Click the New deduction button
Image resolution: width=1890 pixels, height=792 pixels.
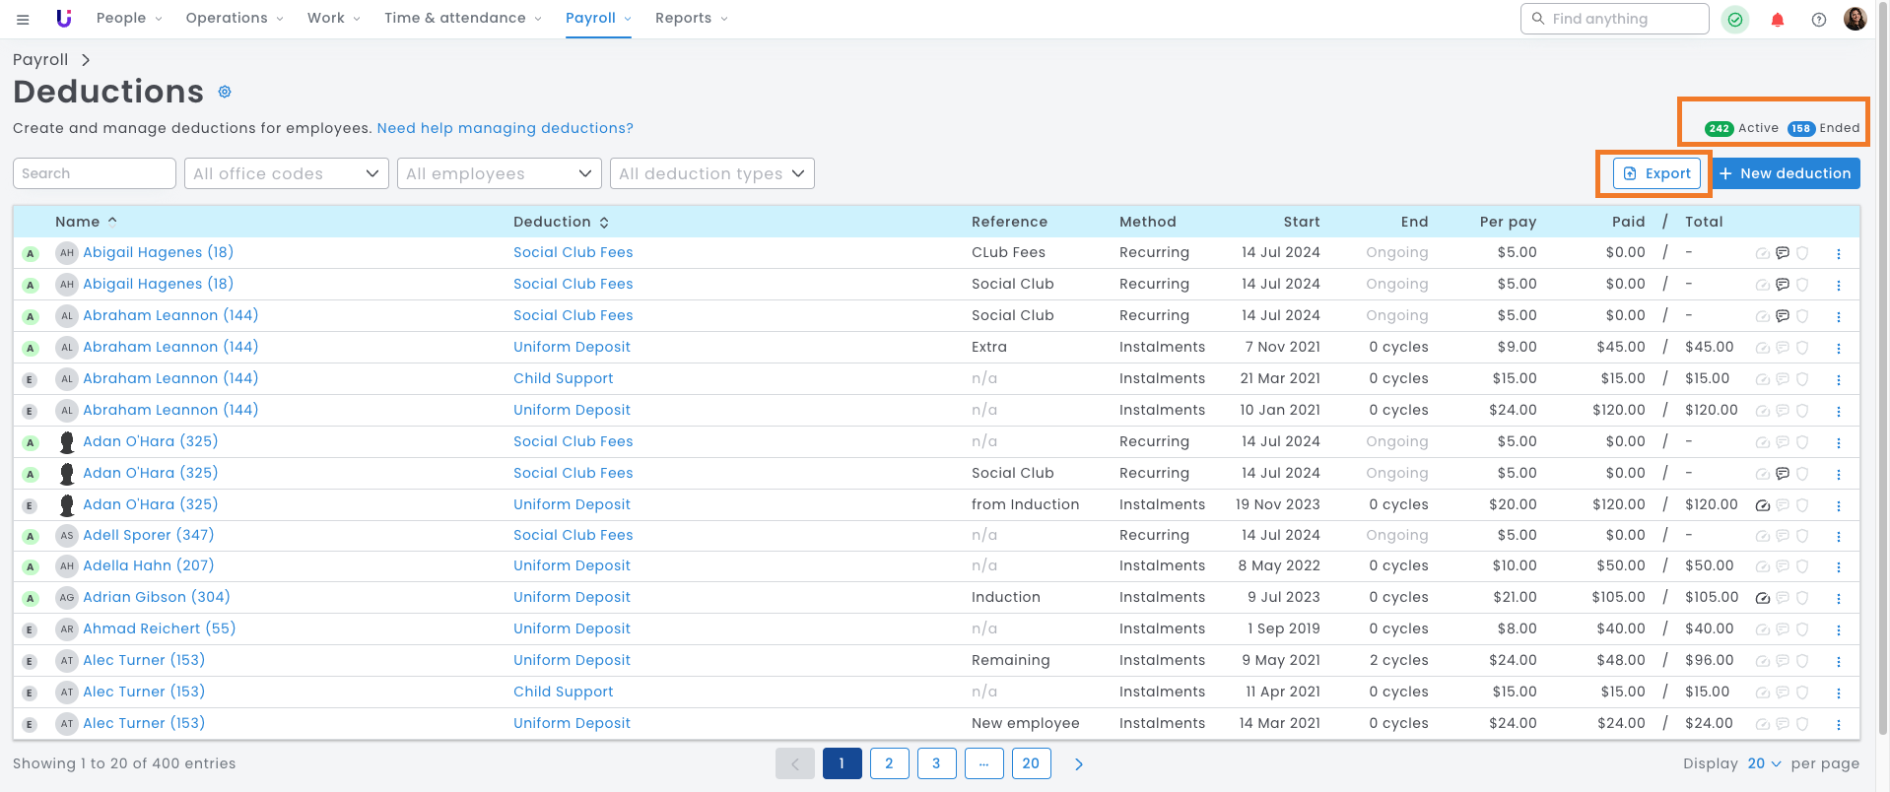click(x=1786, y=173)
